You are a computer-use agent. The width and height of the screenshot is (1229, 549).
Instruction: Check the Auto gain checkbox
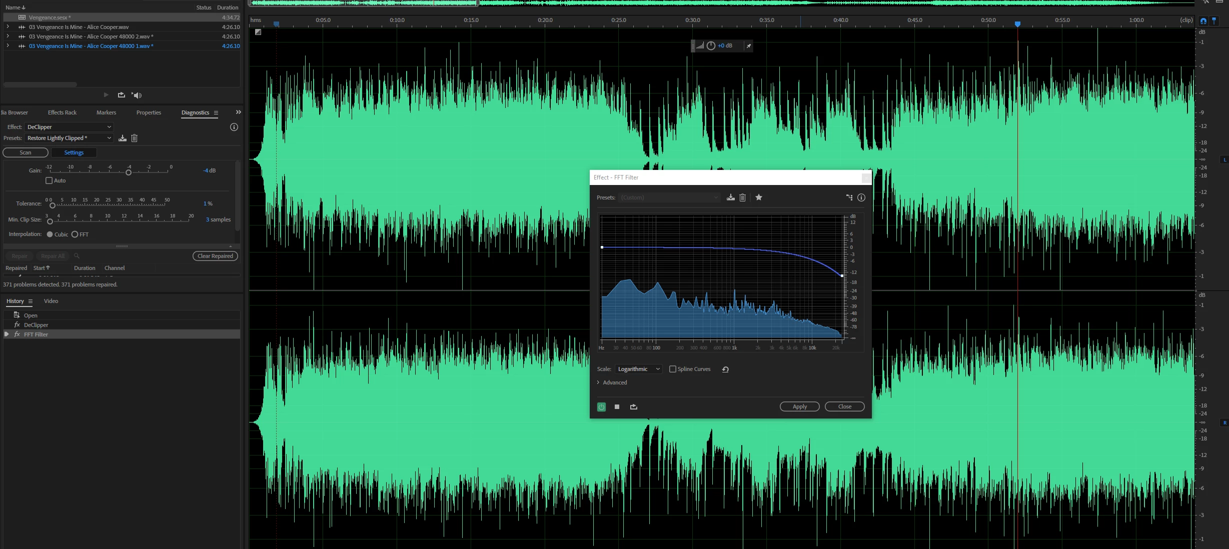click(x=49, y=180)
